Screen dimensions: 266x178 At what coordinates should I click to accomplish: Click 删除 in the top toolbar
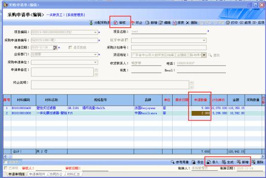(x=192, y=23)
